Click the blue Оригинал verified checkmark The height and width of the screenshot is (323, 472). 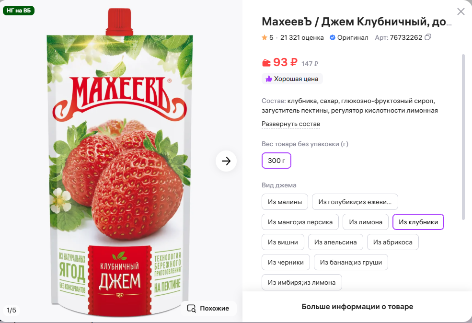[332, 37]
